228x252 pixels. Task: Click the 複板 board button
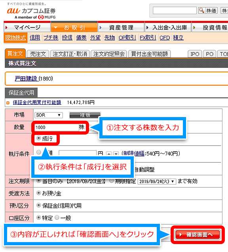[x=85, y=115]
